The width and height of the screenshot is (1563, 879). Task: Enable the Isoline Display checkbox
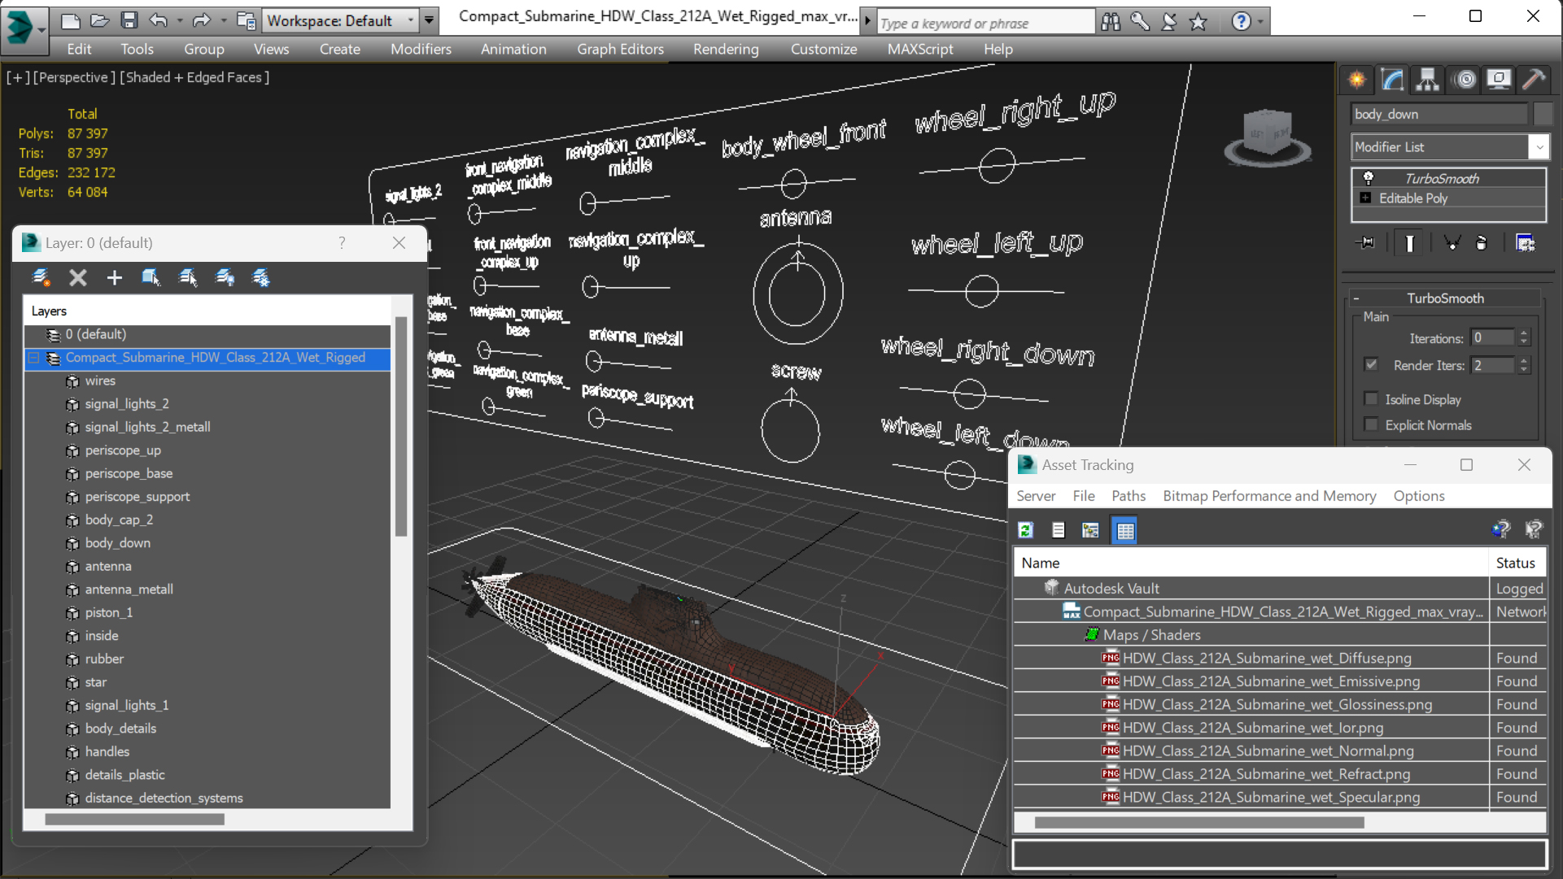[x=1371, y=398]
